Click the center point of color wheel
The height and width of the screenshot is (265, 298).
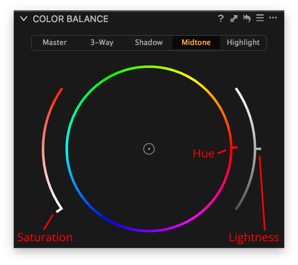coord(149,149)
